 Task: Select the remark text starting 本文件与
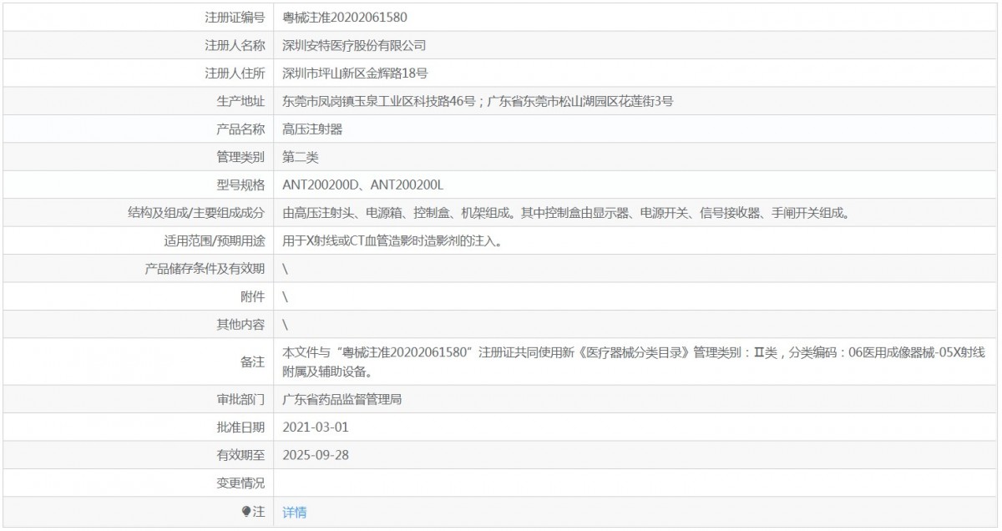[635, 362]
